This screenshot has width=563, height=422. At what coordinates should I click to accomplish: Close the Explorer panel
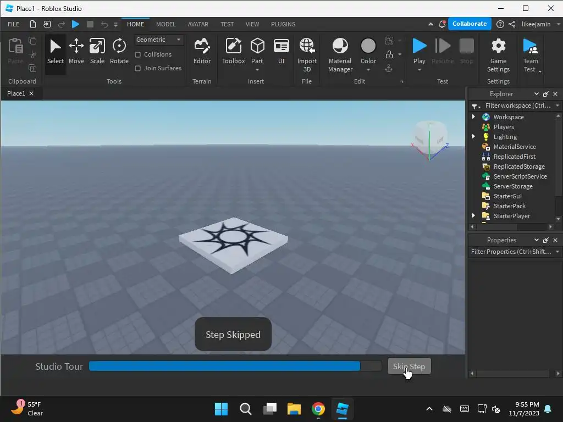click(555, 93)
